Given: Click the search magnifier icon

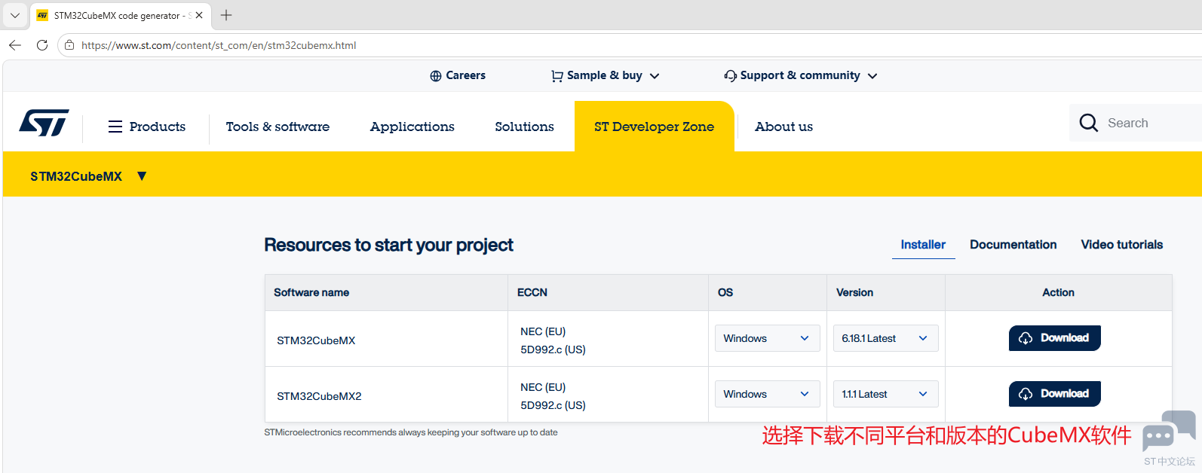Looking at the screenshot, I should [1089, 123].
